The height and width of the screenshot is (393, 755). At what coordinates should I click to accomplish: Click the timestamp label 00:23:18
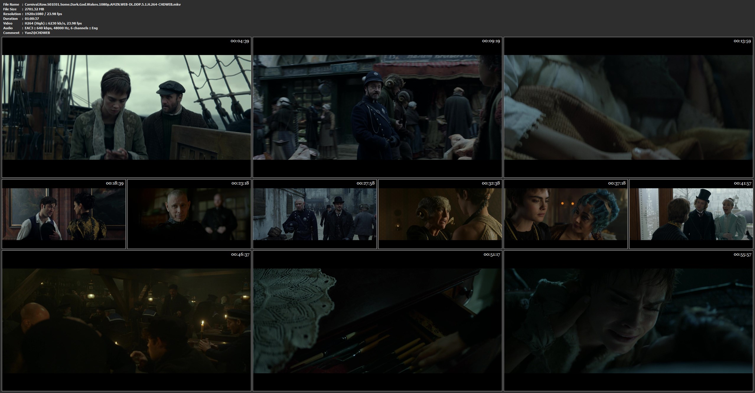[240, 183]
